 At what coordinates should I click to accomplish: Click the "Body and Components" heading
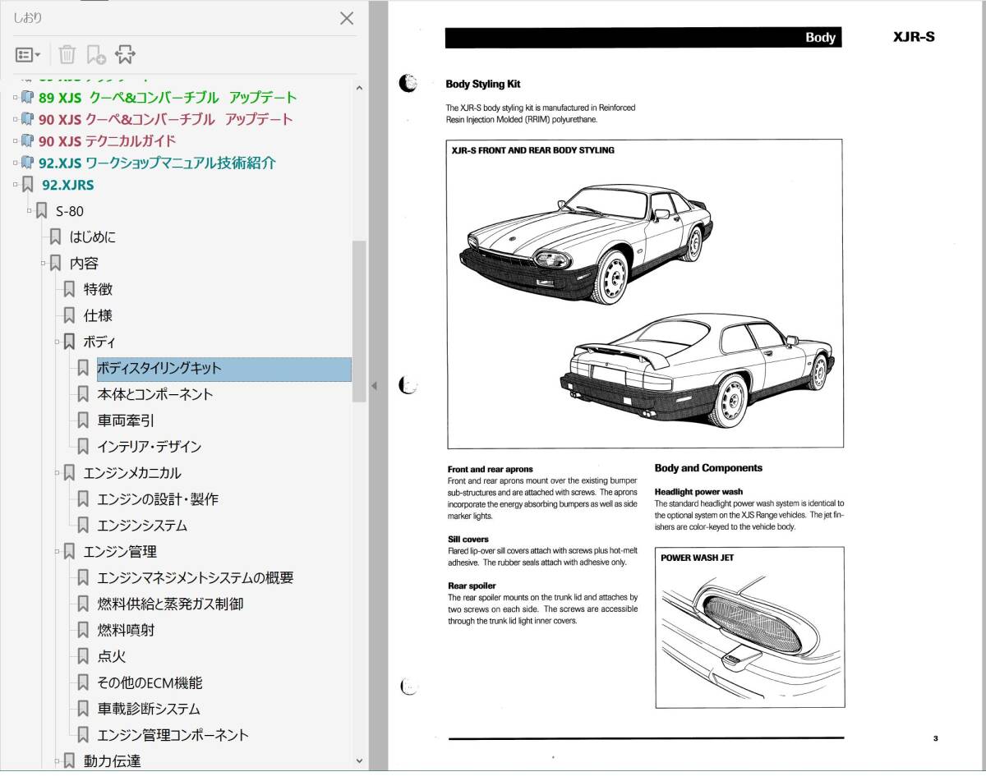708,468
